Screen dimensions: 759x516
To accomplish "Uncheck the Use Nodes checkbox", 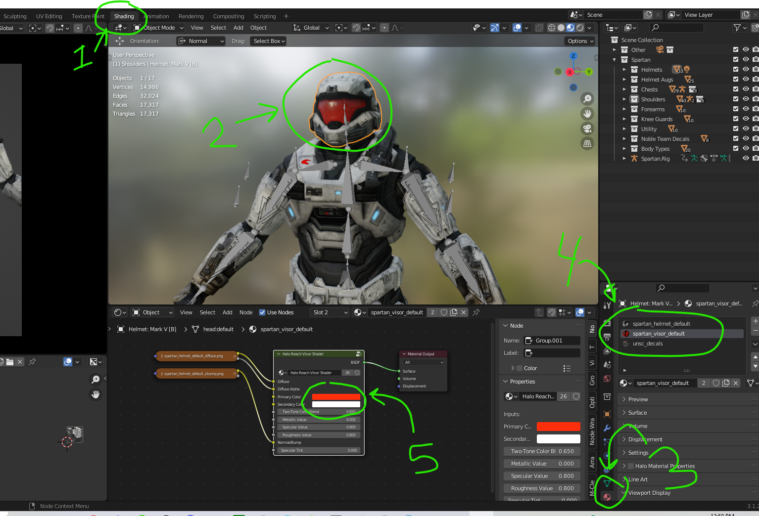I will [262, 312].
